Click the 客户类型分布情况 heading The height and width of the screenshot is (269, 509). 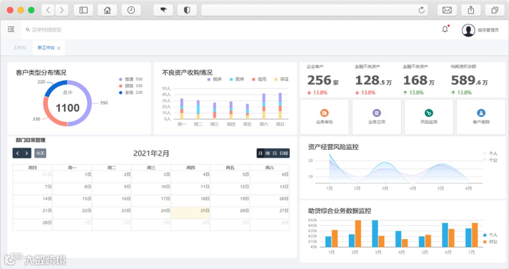pos(41,73)
